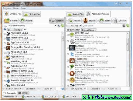Switch to Windows Files tab

(x=13, y=14)
